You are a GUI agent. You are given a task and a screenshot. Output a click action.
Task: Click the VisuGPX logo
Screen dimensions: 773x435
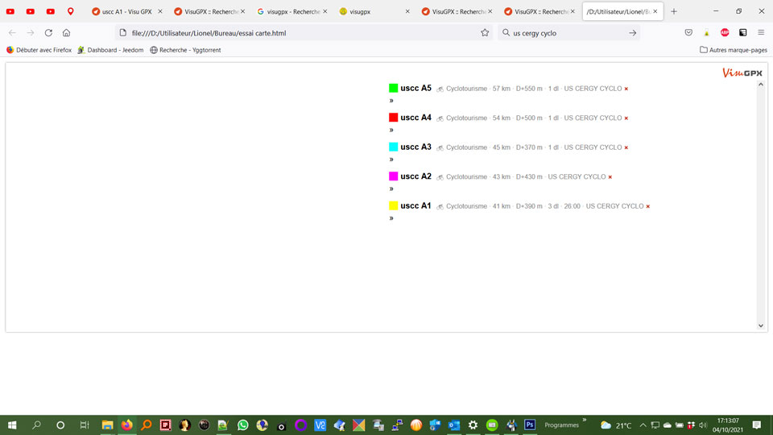[x=742, y=73]
